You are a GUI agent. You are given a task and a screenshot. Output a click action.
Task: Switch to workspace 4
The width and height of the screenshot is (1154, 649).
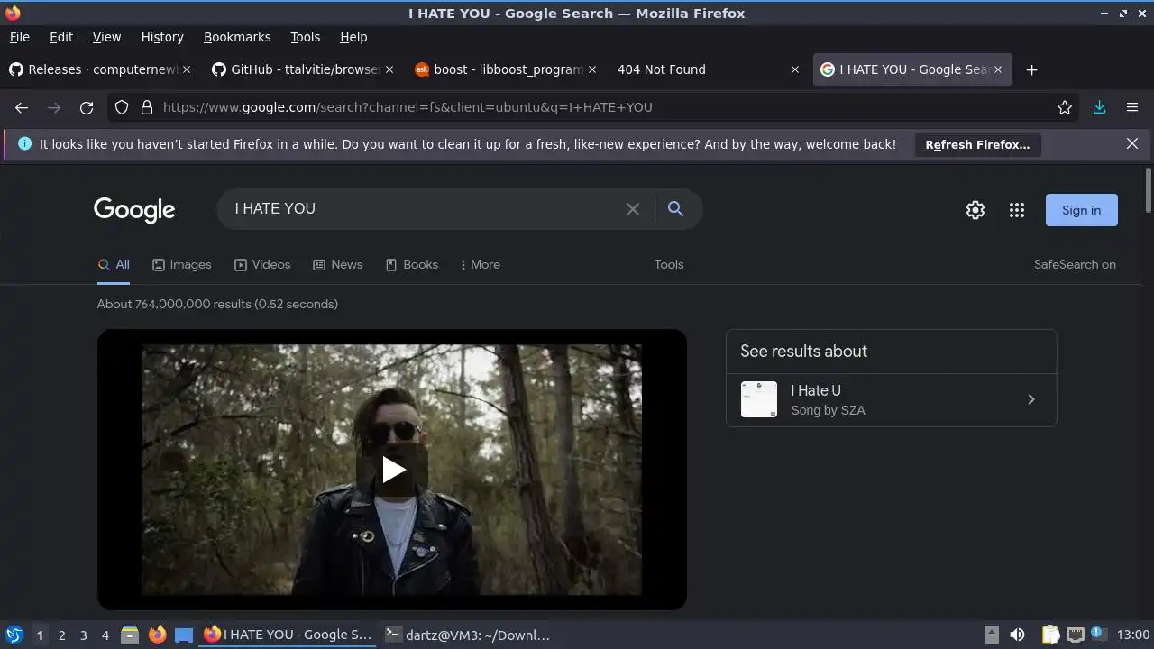click(x=105, y=635)
